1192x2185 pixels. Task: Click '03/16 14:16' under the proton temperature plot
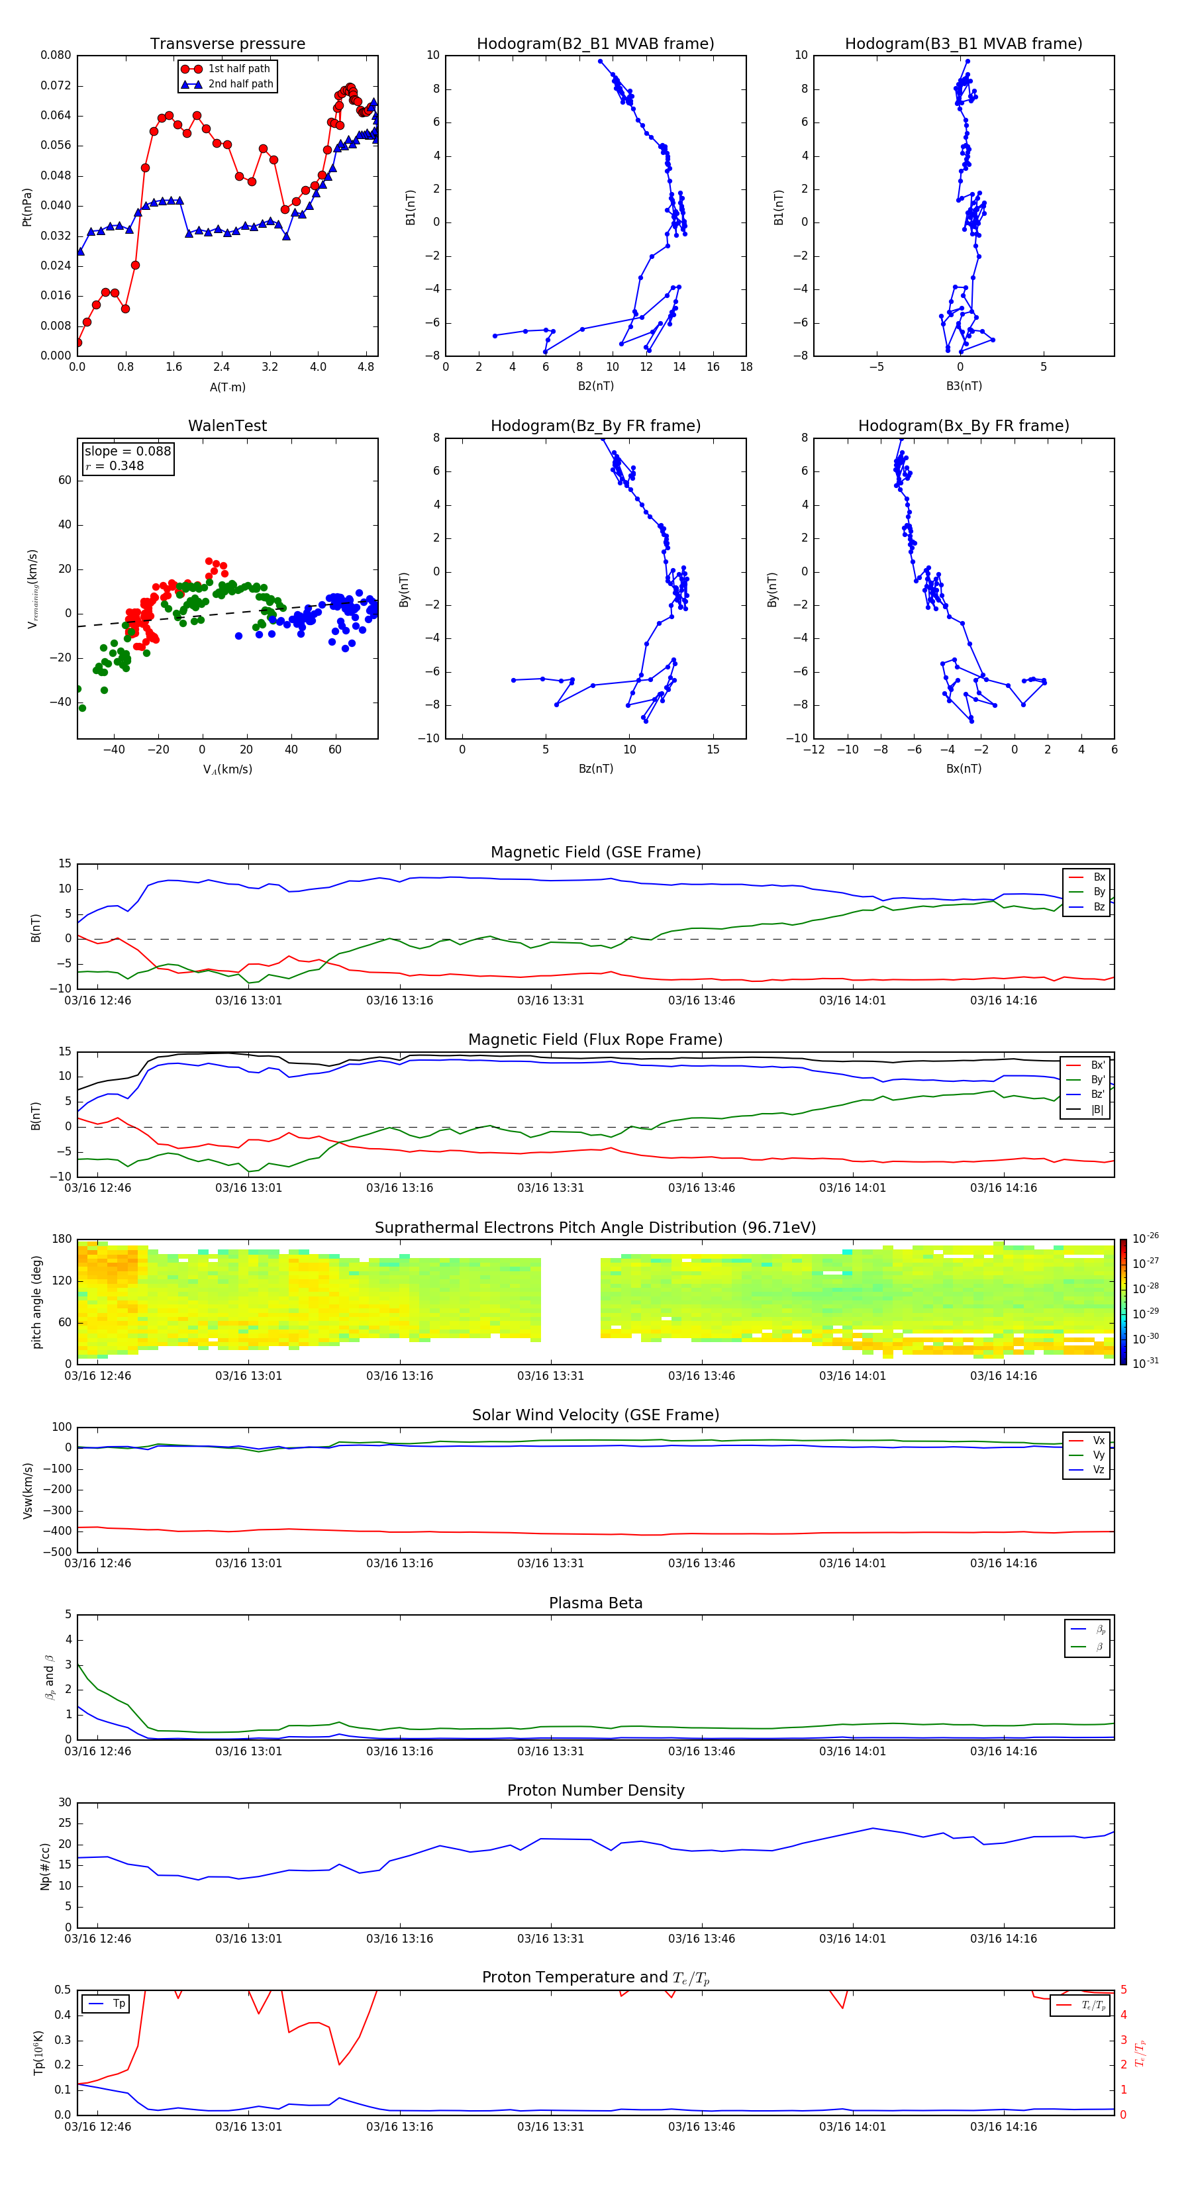coord(1004,2127)
